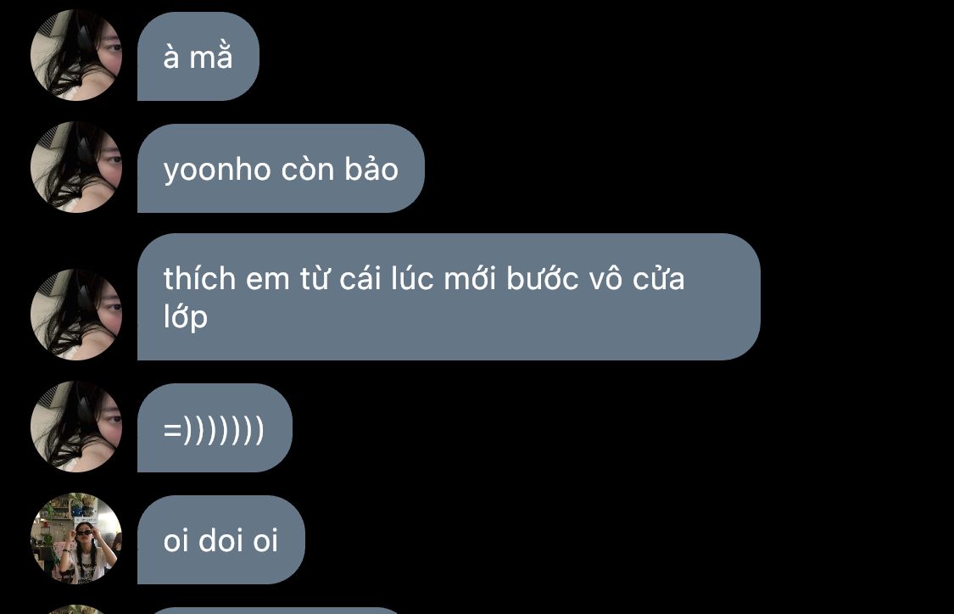Open the sunglasses avatar beside "oi doi oi"

click(76, 539)
